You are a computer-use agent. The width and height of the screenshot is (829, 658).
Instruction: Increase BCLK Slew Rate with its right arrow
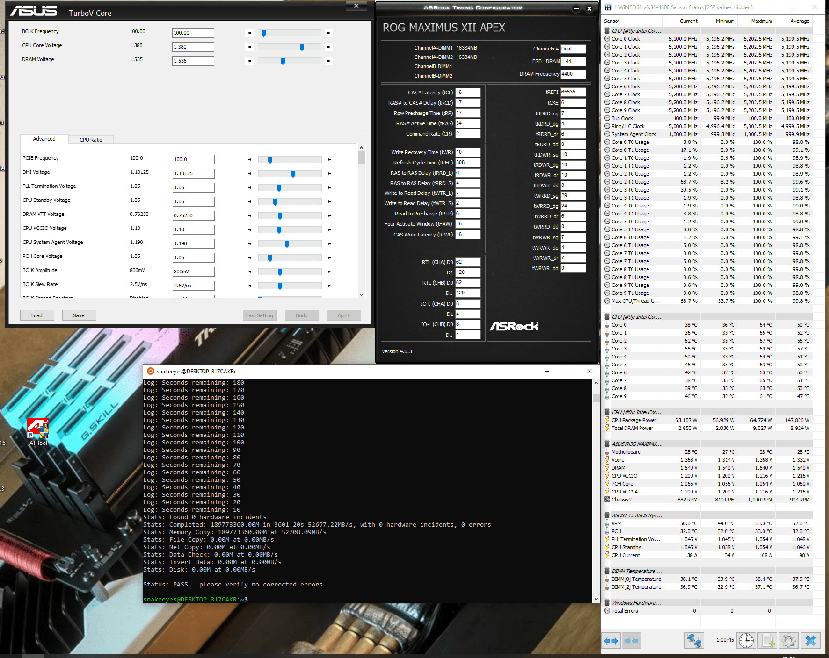pyautogui.click(x=329, y=286)
